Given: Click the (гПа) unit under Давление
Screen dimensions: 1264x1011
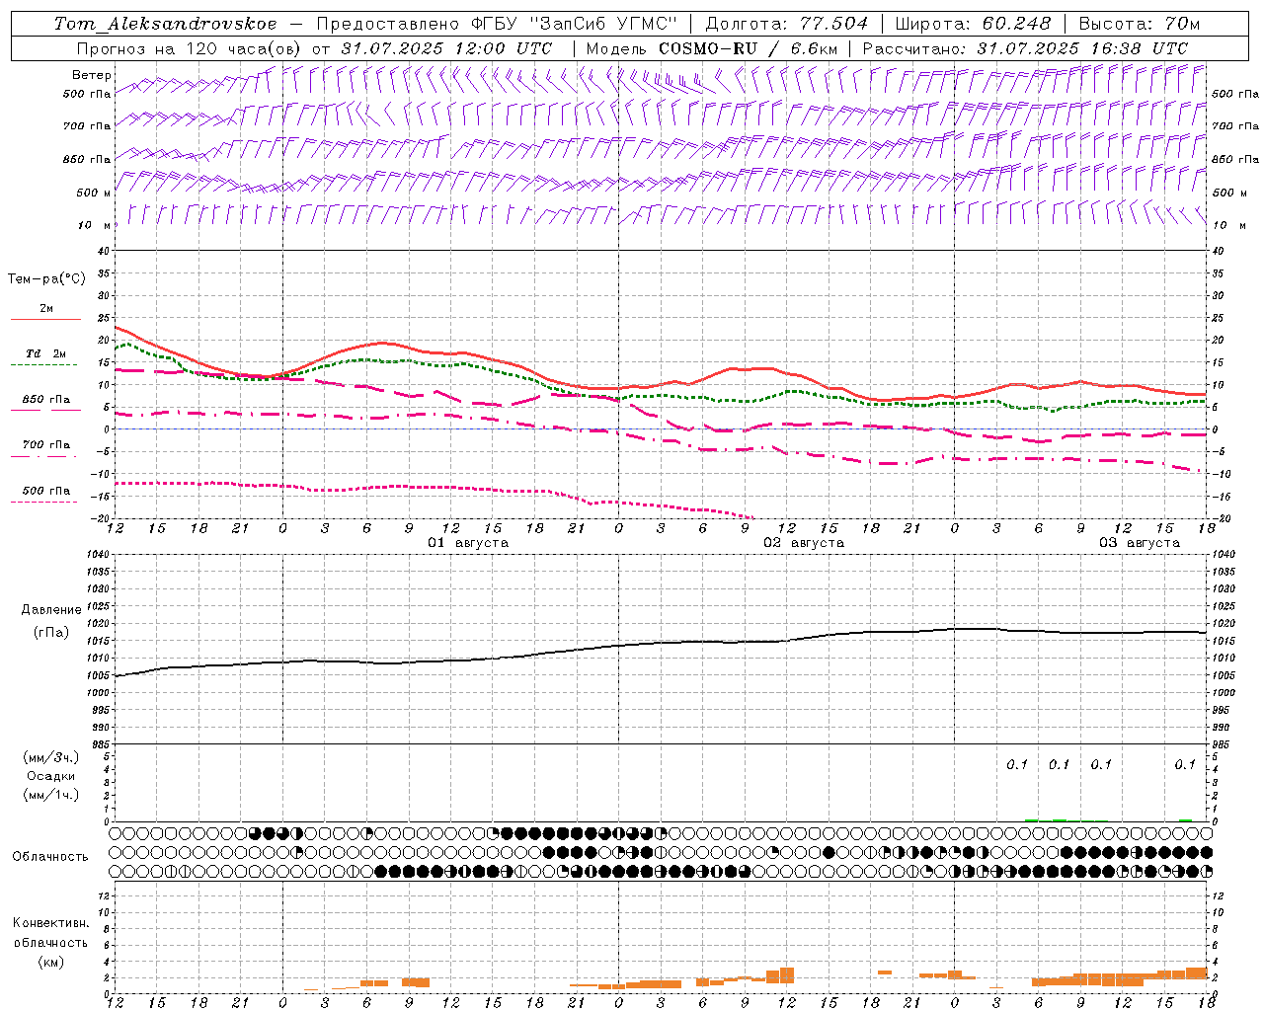Looking at the screenshot, I should (x=51, y=633).
